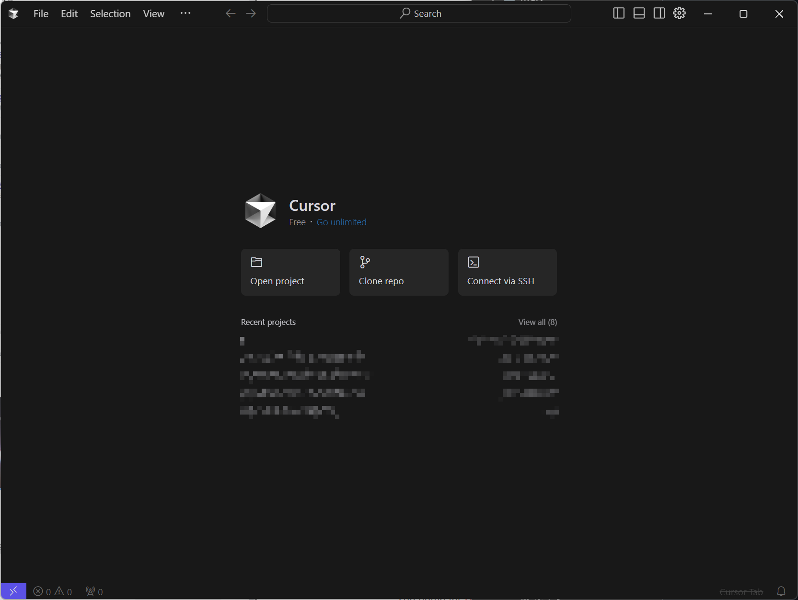Expand View all recent projects
This screenshot has width=798, height=600.
click(537, 322)
